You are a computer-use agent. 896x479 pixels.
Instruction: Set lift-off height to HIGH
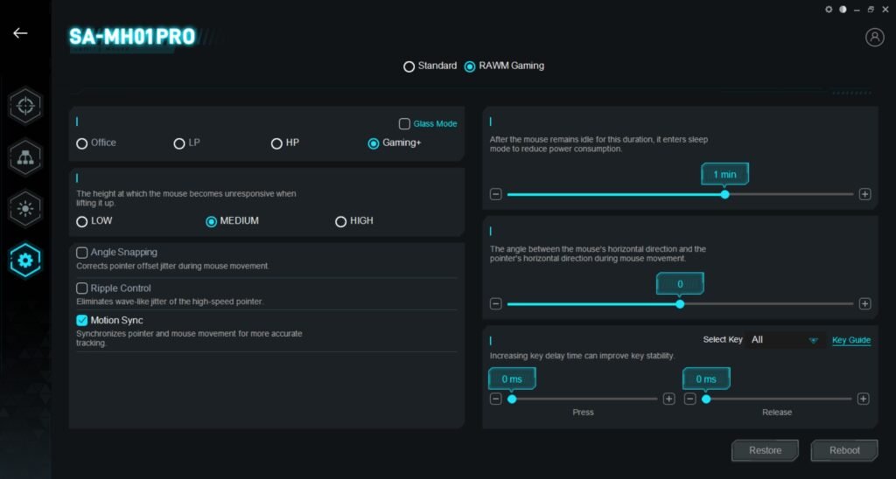tap(340, 221)
